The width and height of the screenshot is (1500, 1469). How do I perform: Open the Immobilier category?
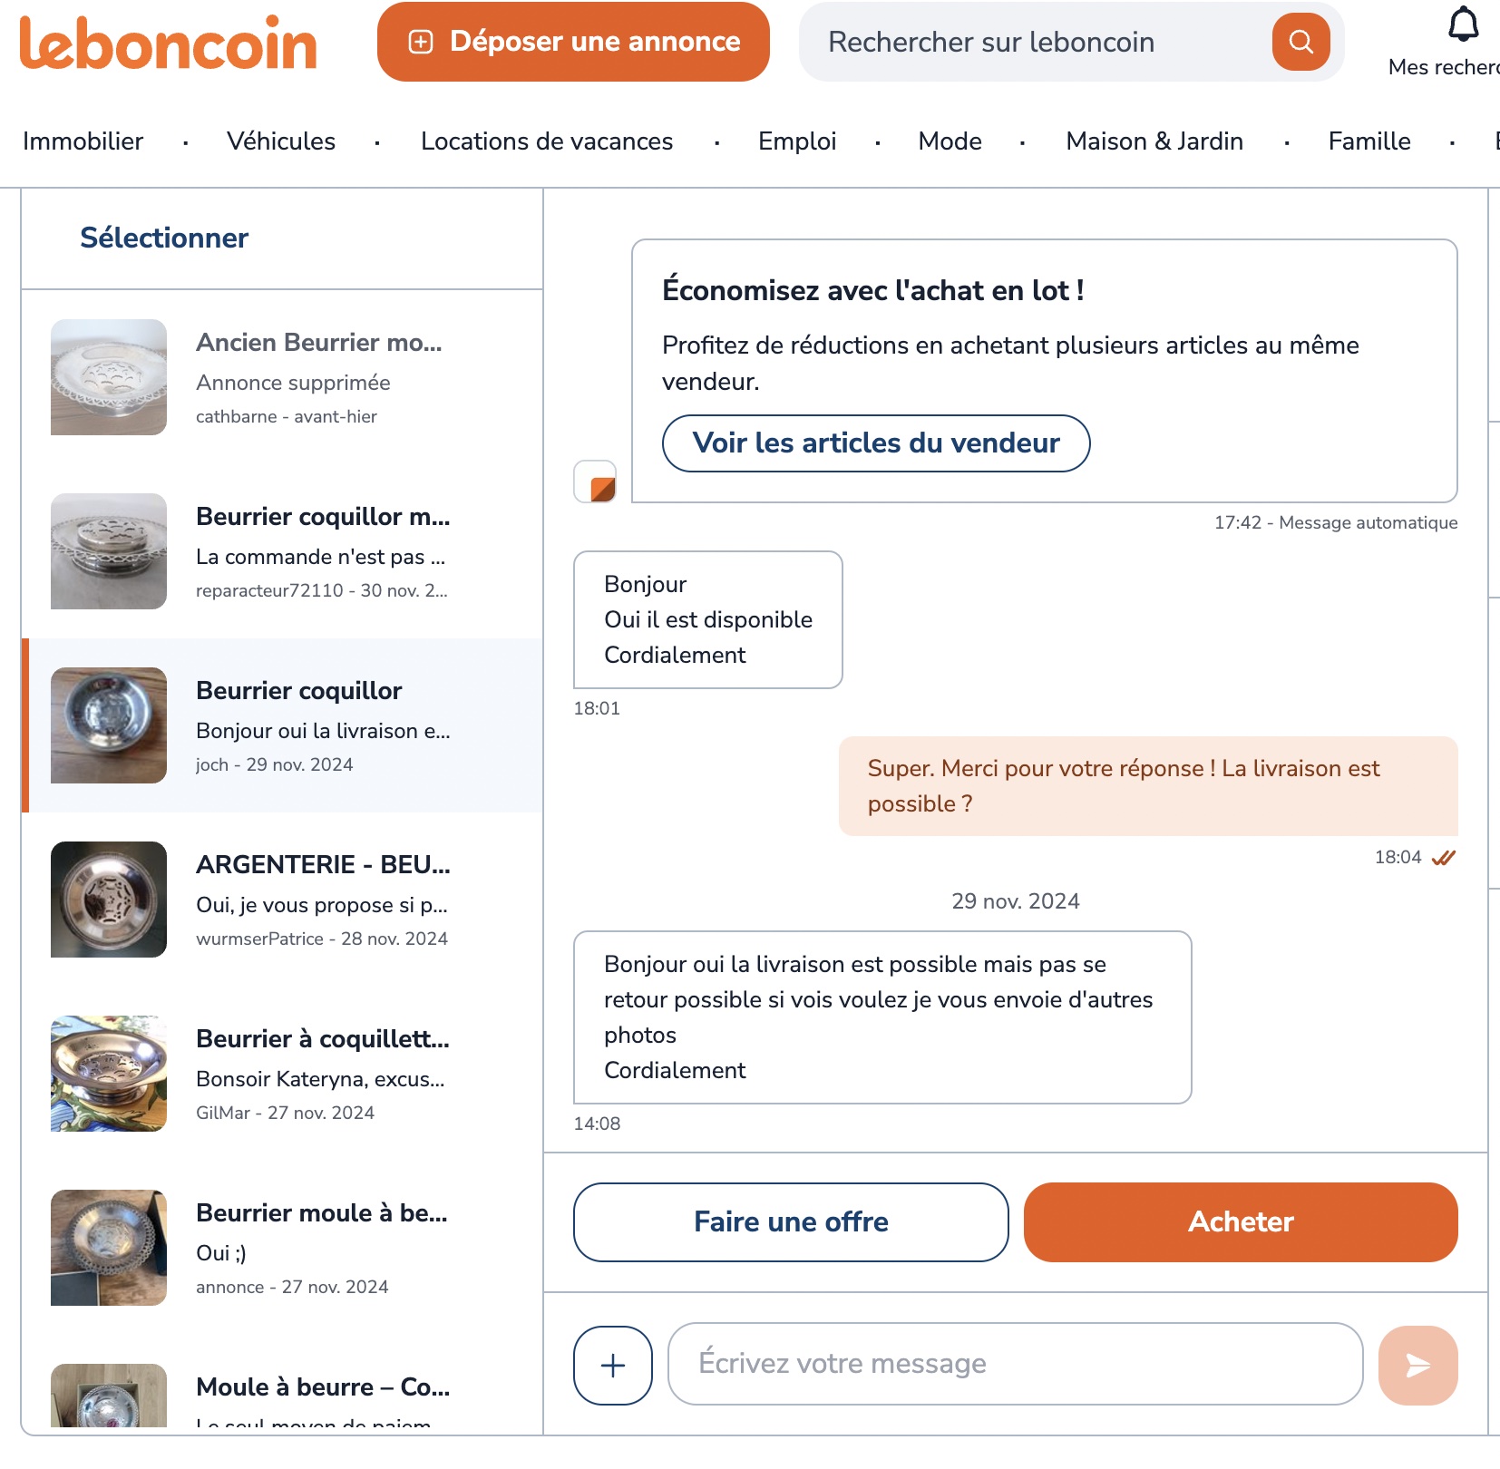(x=83, y=141)
